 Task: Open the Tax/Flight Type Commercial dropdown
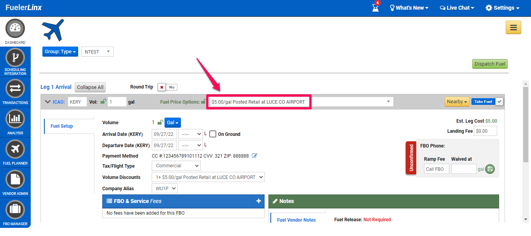click(176, 166)
